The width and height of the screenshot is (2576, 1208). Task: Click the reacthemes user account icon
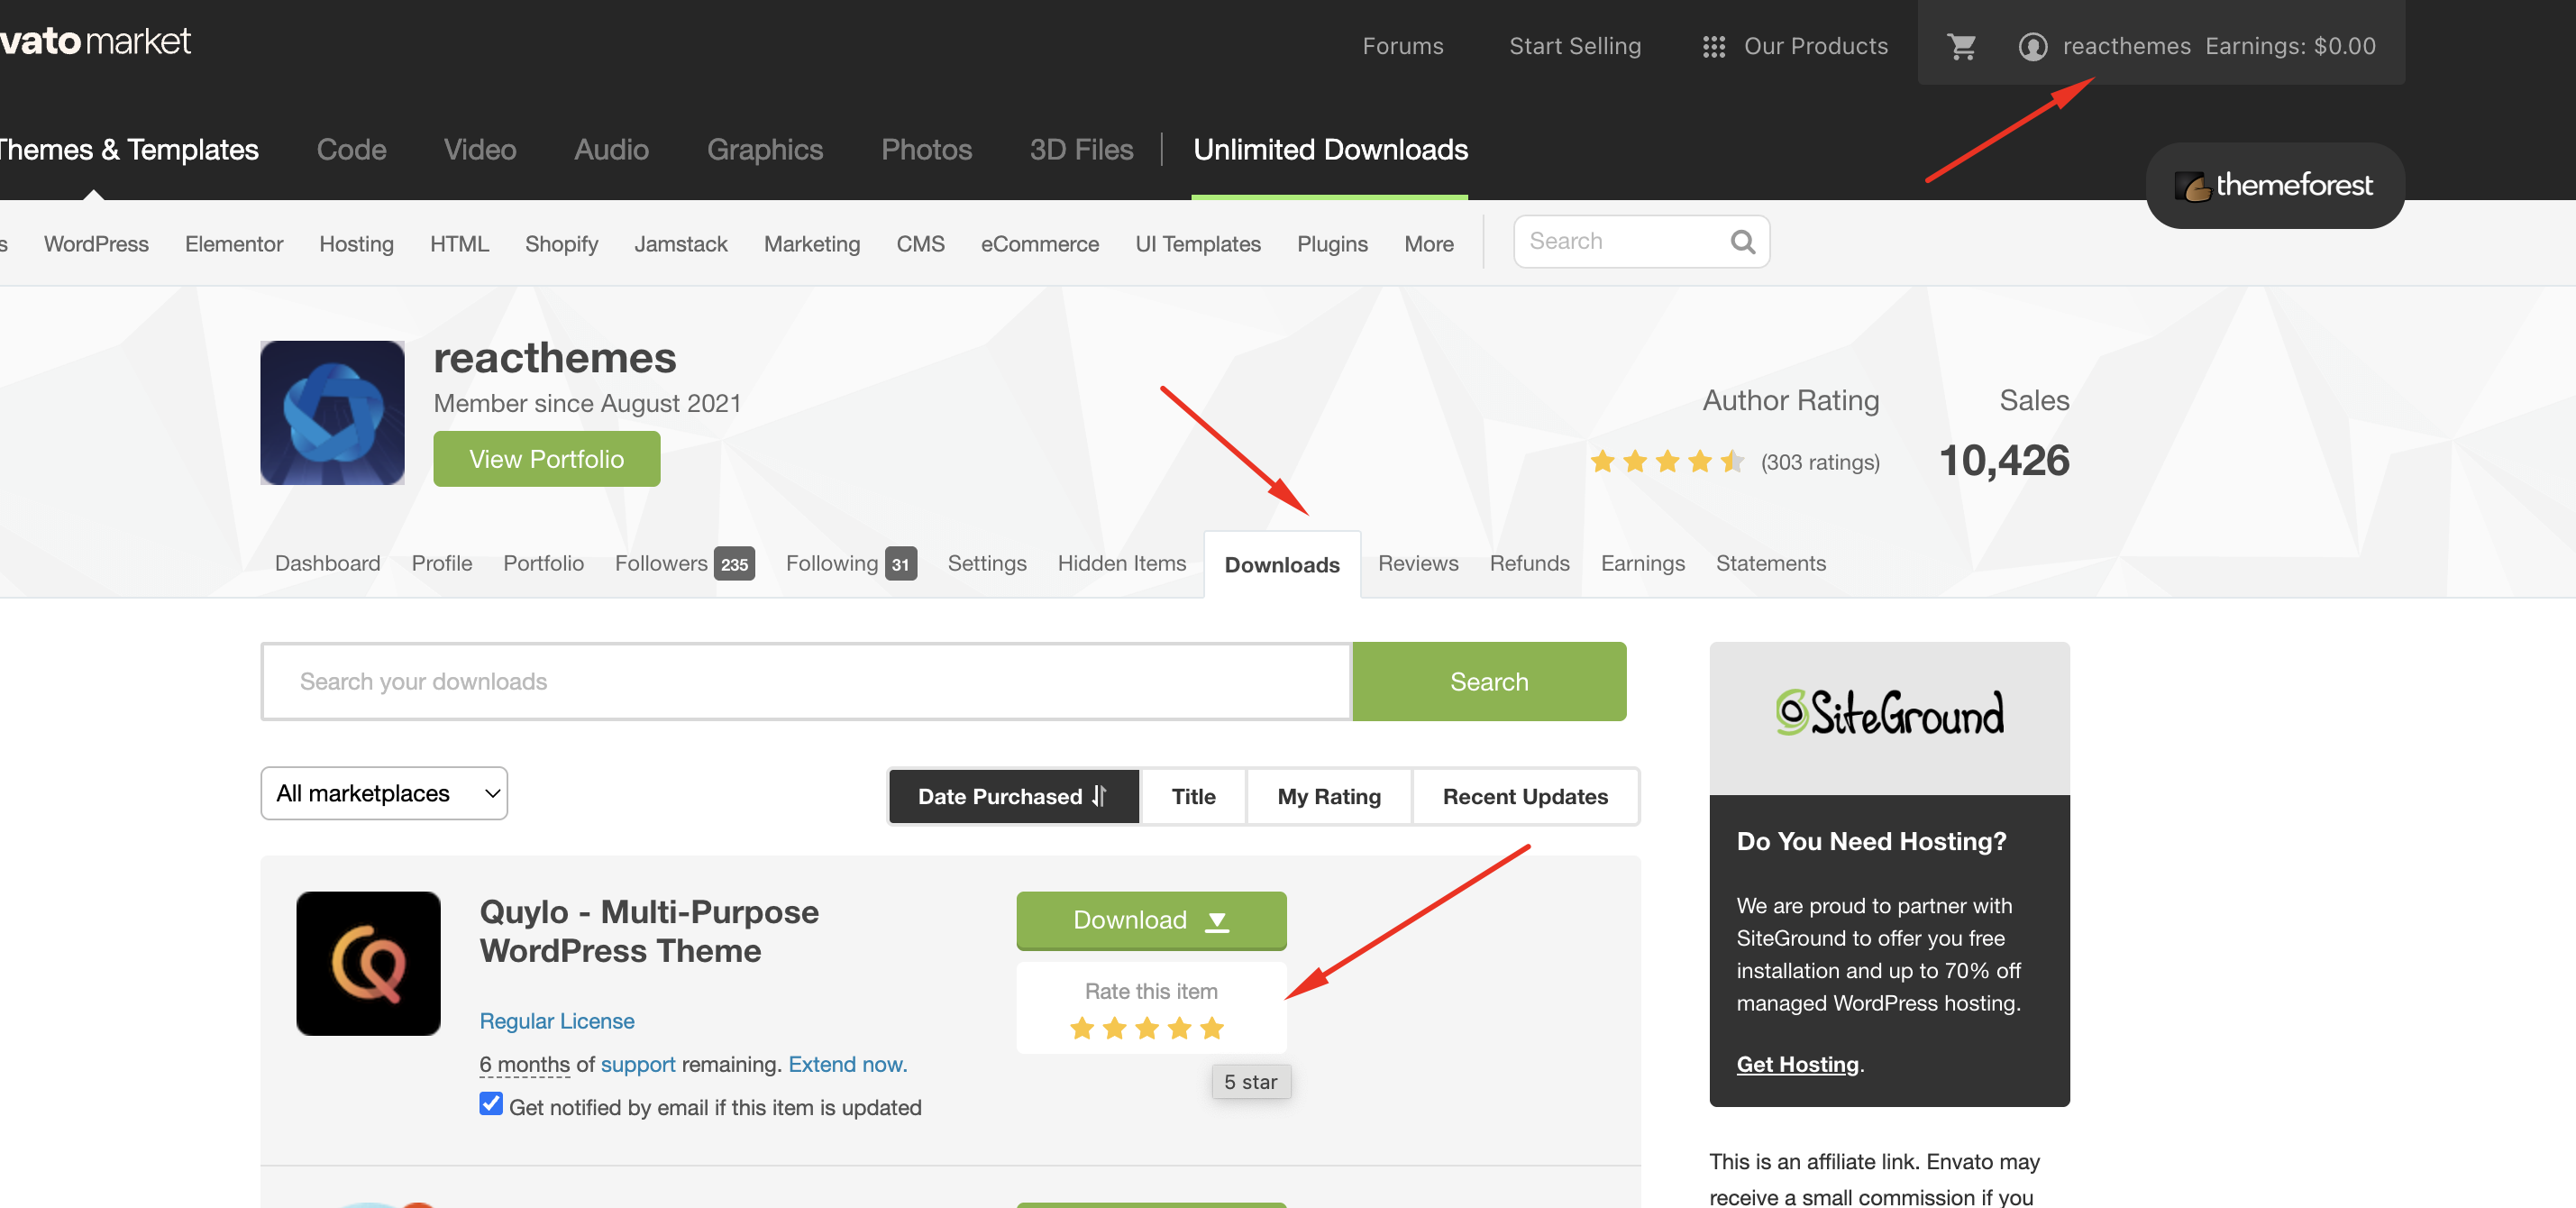coord(2032,46)
